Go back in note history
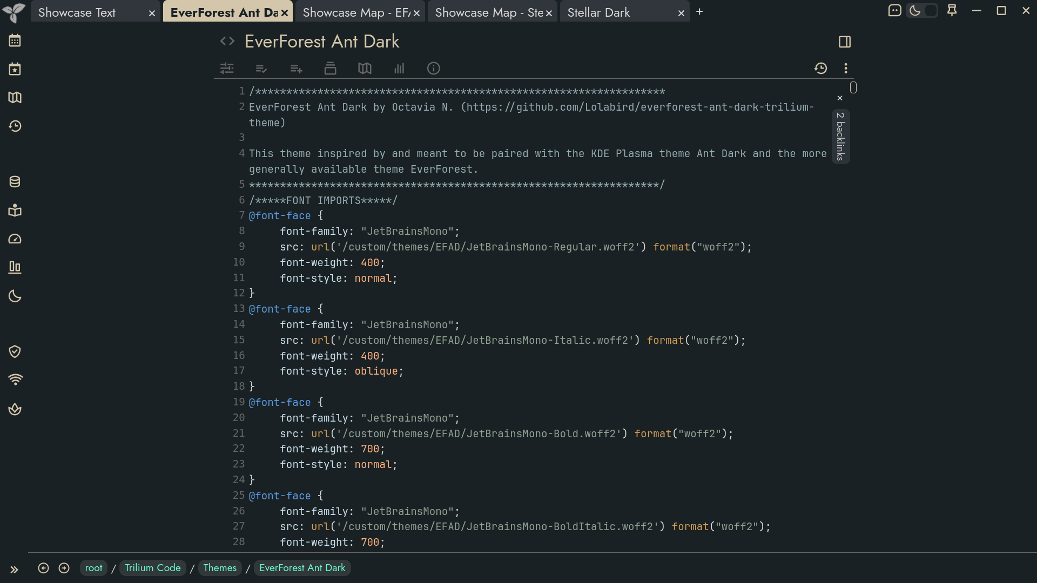 coord(43,568)
